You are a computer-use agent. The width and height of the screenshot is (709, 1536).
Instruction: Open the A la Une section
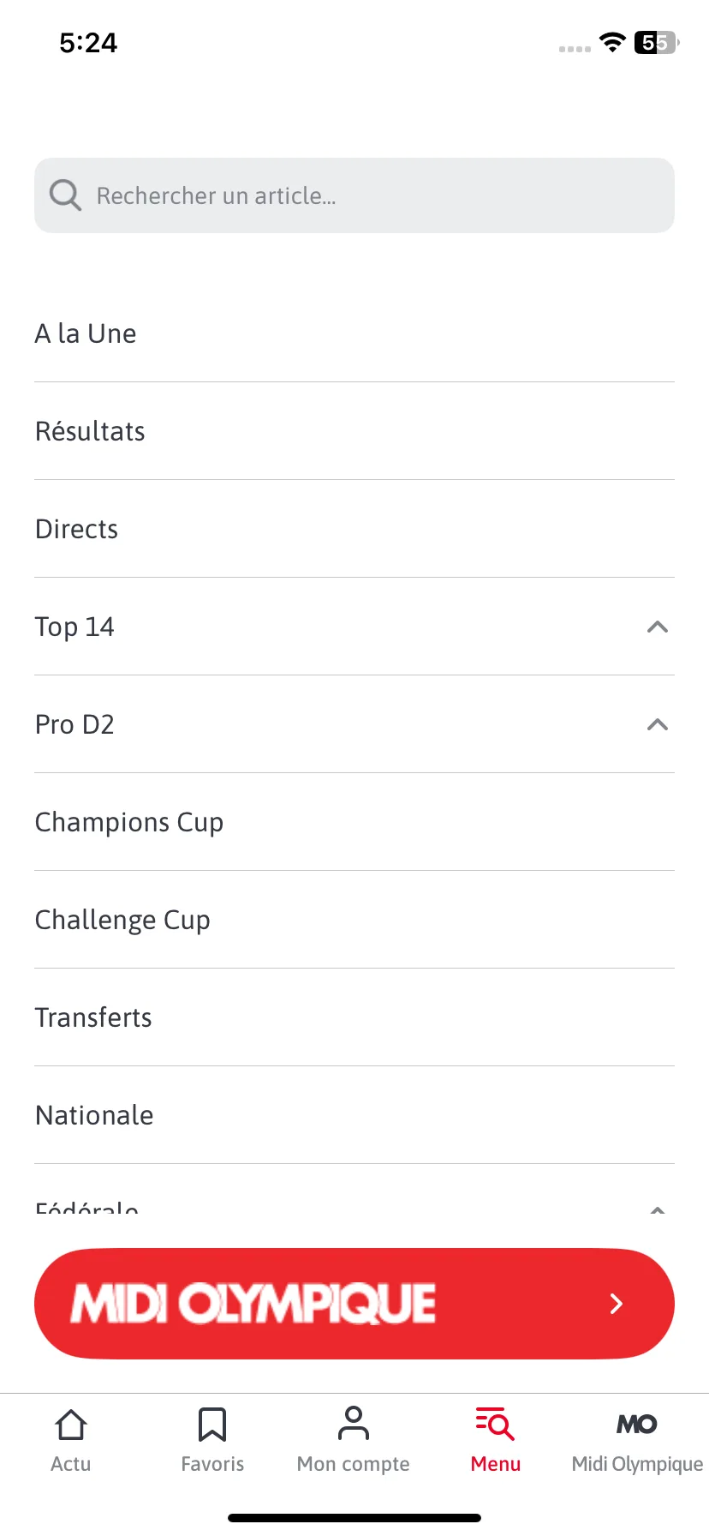tap(354, 333)
